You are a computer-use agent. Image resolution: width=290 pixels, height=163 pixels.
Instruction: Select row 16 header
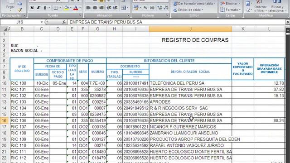pos(4,120)
